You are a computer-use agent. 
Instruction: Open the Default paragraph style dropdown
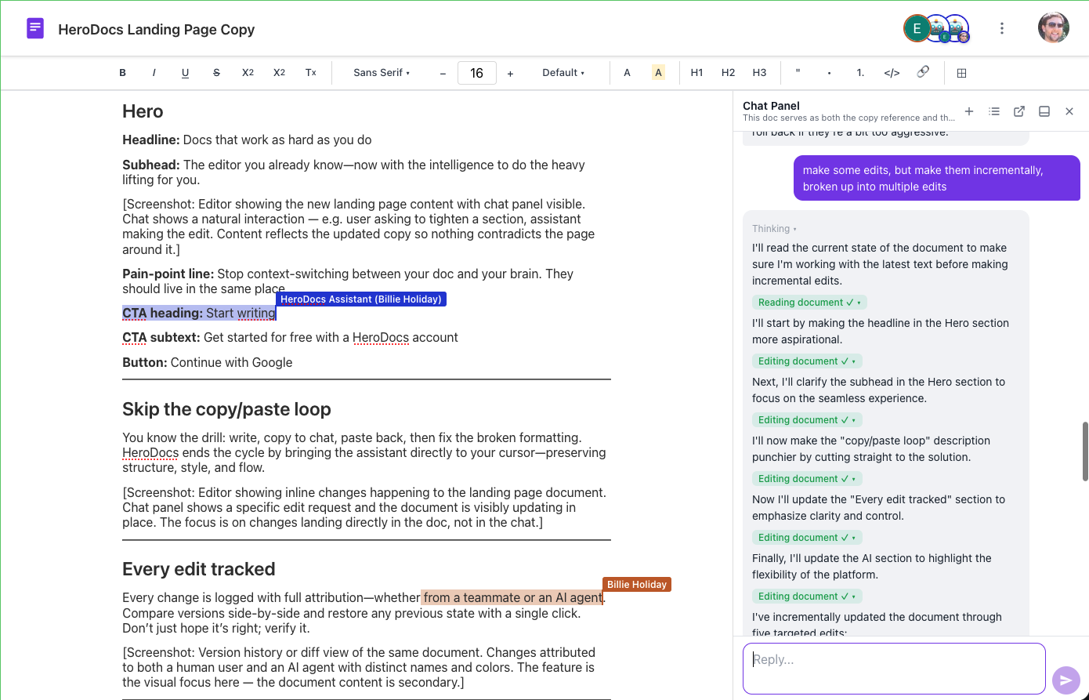click(x=563, y=72)
